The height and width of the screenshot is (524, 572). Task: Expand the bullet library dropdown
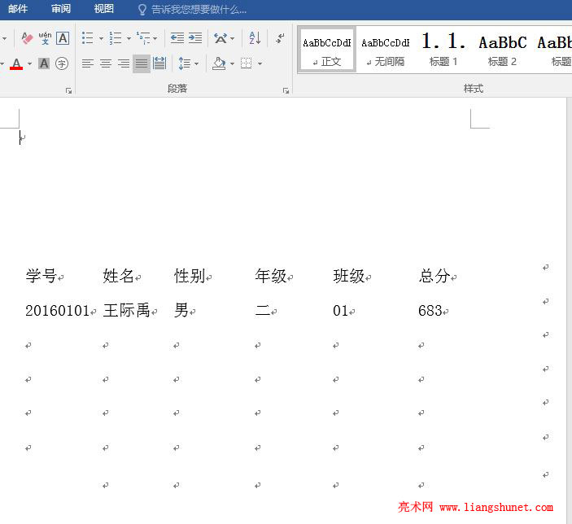tap(101, 38)
